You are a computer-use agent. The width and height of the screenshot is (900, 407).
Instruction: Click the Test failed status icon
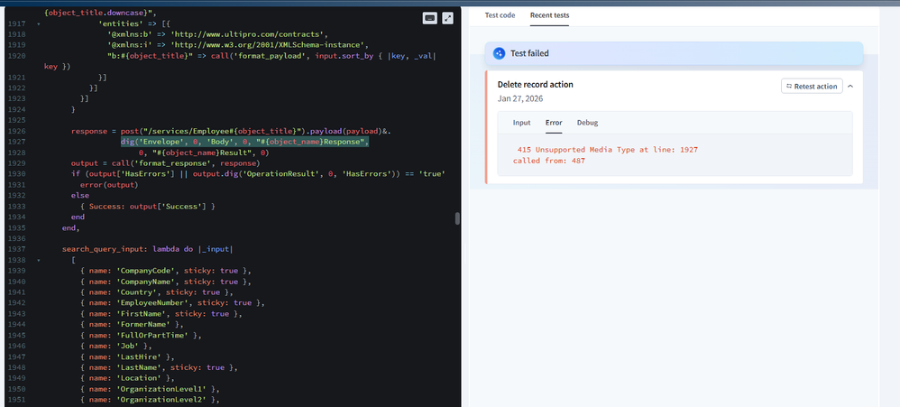499,53
